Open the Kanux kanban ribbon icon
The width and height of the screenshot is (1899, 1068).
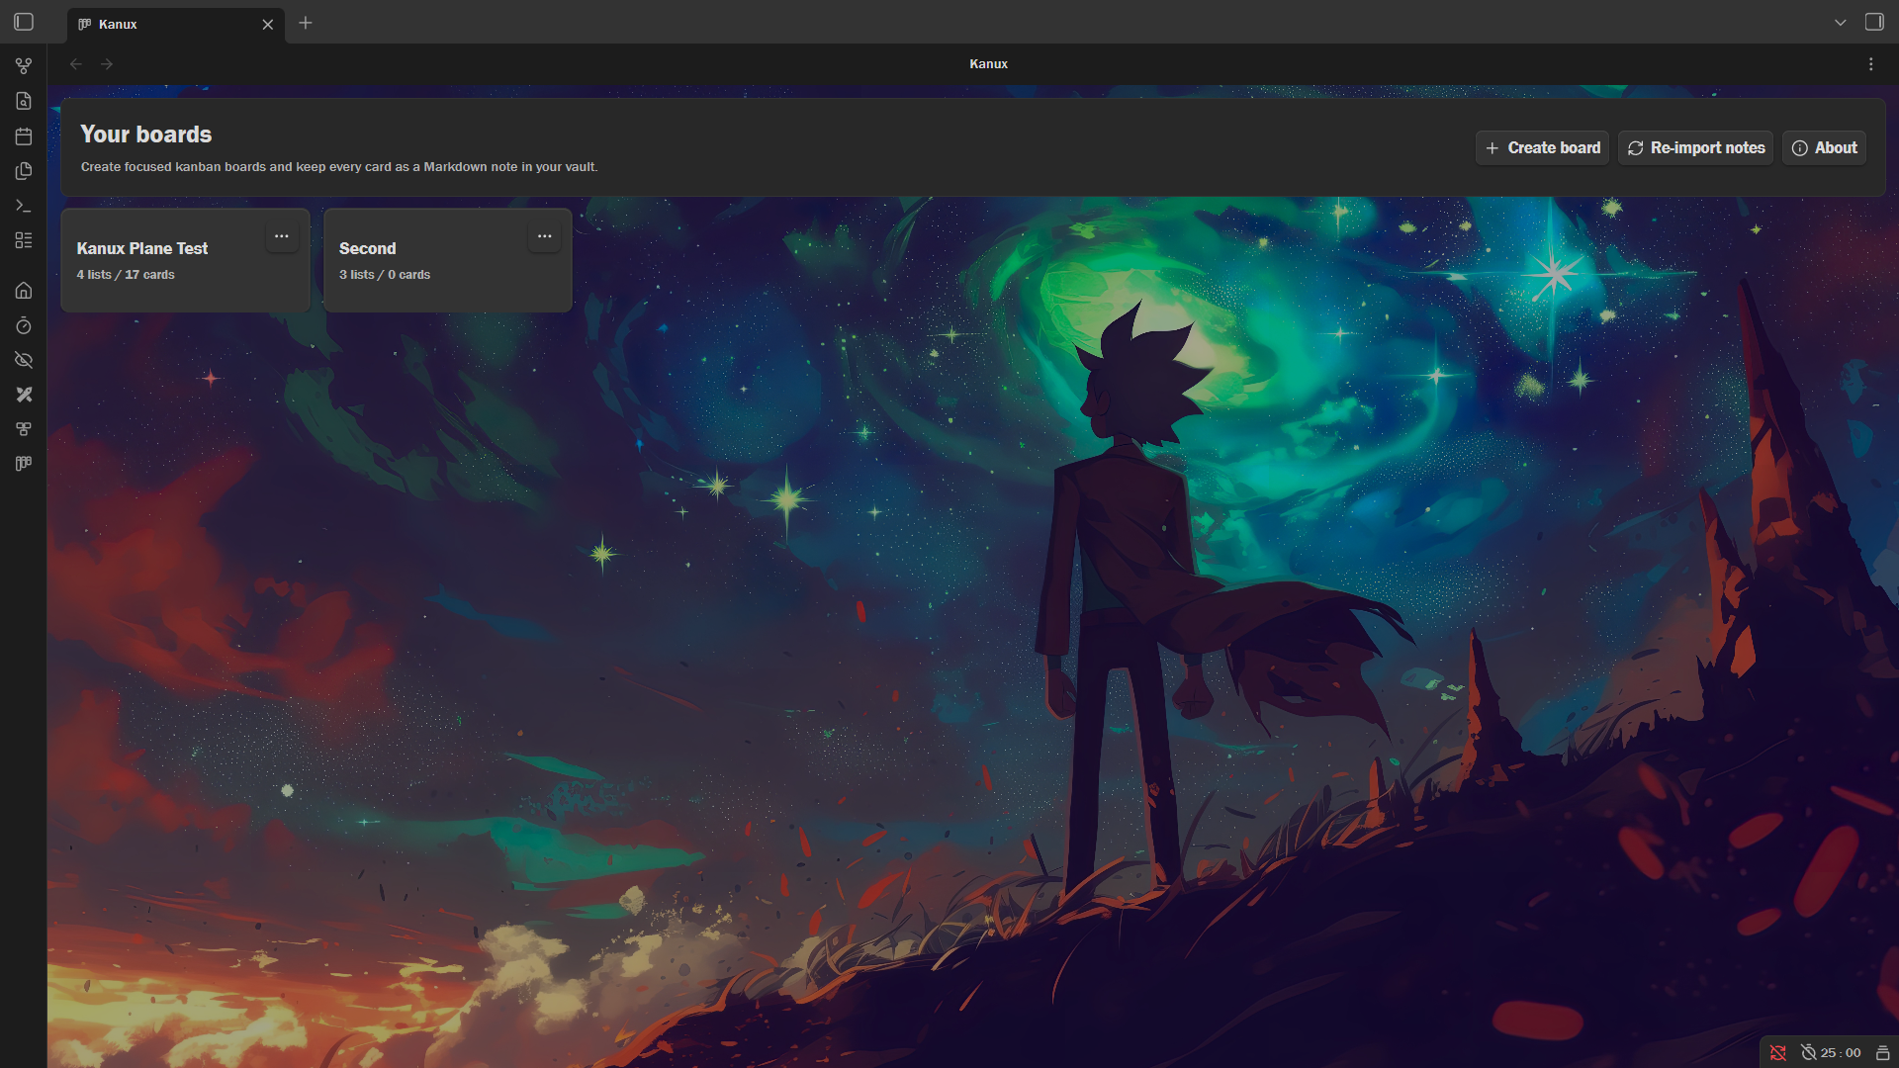click(24, 464)
